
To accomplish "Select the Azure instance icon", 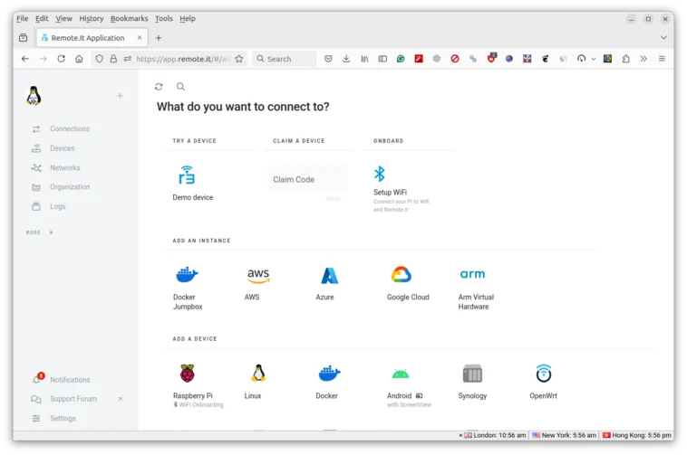I will 329,275.
